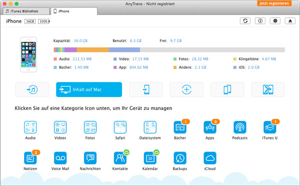Click the iOS 2.0 GB legend entry

point(246,67)
